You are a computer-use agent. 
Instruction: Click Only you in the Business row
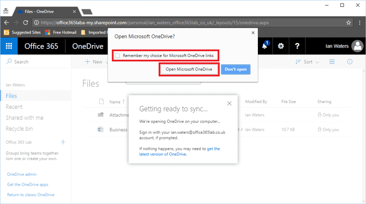[328, 129]
